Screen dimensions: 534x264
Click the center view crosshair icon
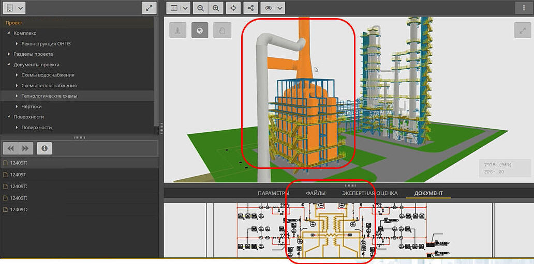coord(233,8)
